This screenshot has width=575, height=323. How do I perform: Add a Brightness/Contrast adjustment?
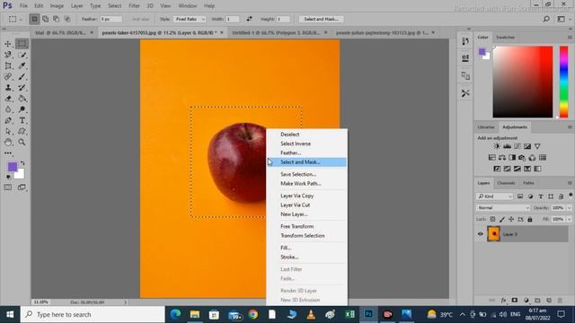click(497, 146)
